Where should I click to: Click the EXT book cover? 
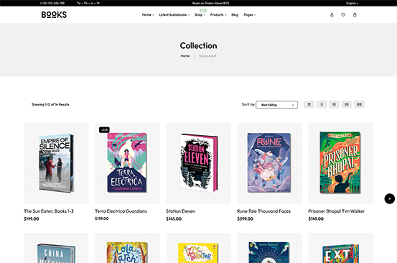340,254
